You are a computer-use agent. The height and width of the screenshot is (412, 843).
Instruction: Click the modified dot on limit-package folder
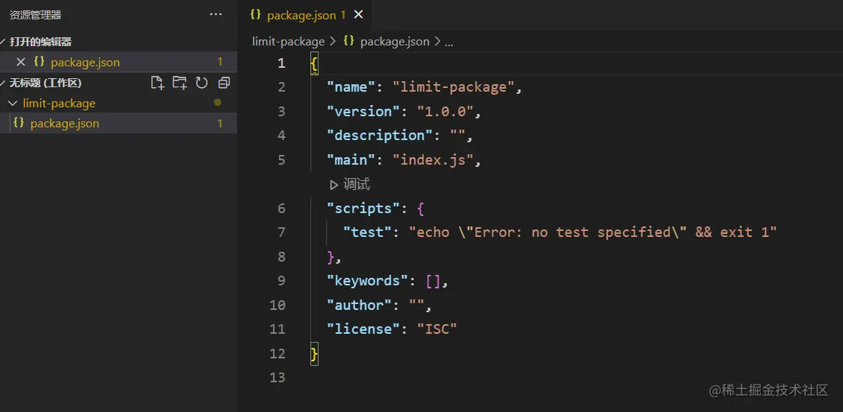[218, 102]
